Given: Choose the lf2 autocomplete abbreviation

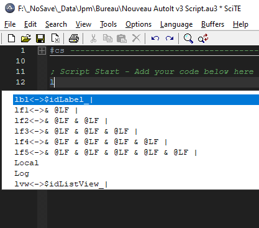Looking at the screenshot, I should (x=136, y=121).
